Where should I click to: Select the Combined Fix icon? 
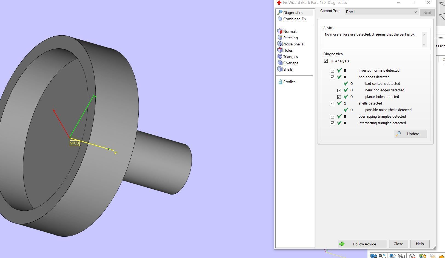[280, 19]
